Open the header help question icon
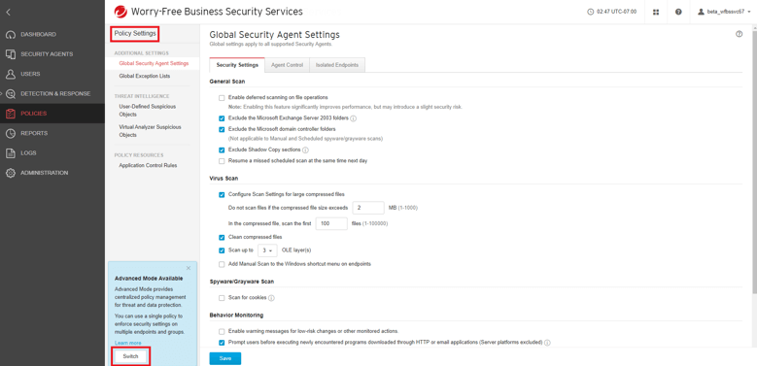This screenshot has height=366, width=757. click(x=679, y=12)
